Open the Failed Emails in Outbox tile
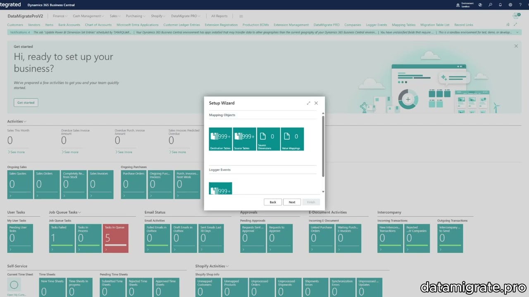The image size is (529, 297). click(157, 238)
